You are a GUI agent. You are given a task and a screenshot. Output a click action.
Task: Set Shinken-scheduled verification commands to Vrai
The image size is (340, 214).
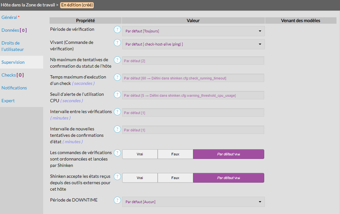[140, 154]
